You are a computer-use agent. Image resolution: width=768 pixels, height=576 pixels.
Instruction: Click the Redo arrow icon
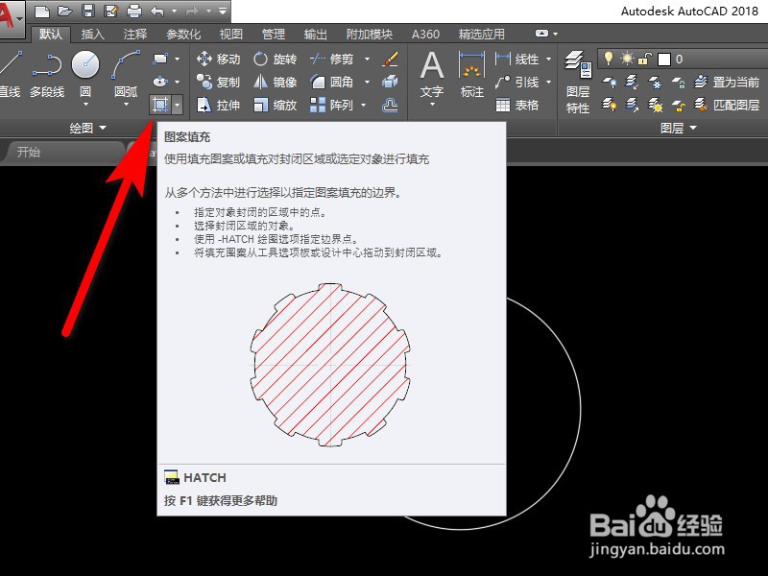click(193, 11)
